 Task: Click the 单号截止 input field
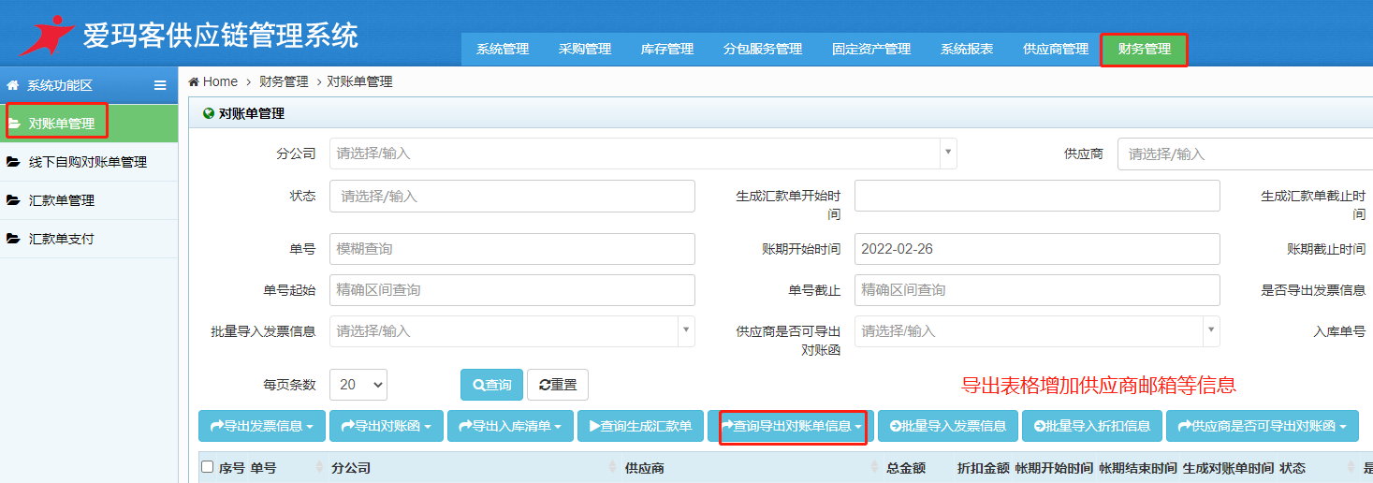pos(1037,290)
